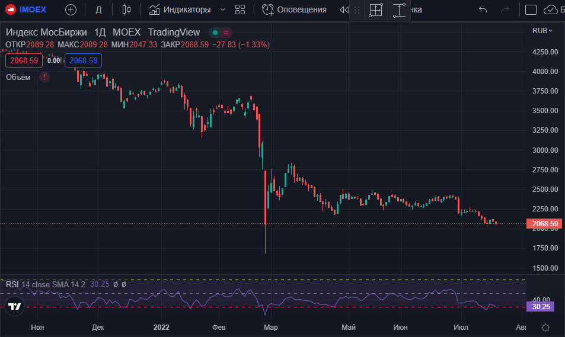Image resolution: width=565 pixels, height=337 pixels.
Task: Click the blue buy price 2068.59 button
Action: click(83, 60)
